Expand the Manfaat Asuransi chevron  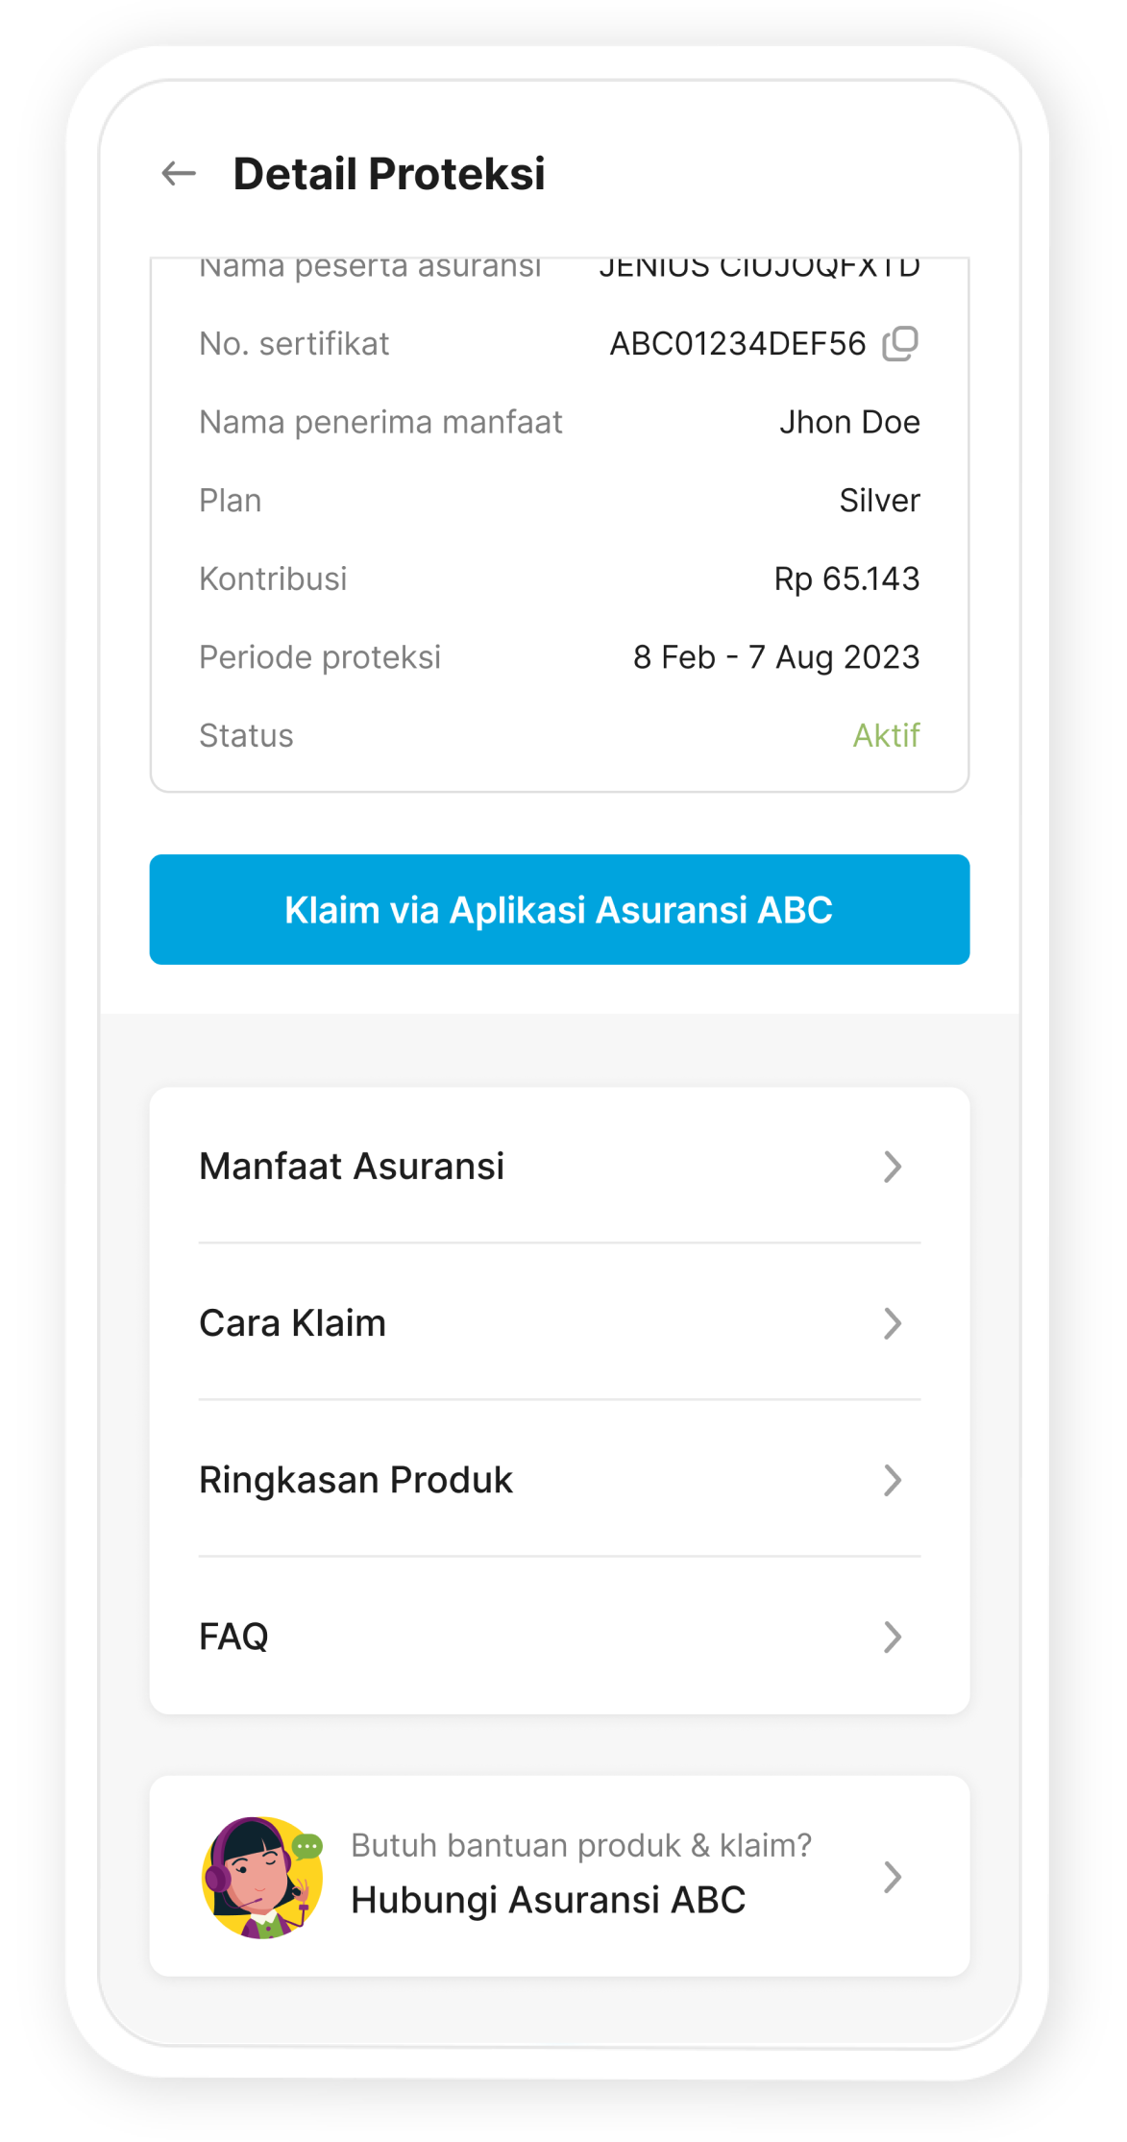893,1167
